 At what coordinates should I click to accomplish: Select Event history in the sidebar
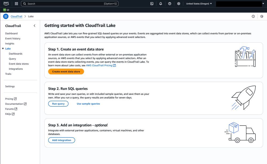13,38
